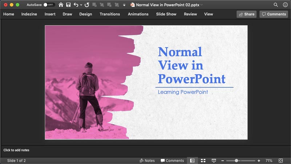Click the zoom slider handle

pyautogui.click(x=236, y=160)
